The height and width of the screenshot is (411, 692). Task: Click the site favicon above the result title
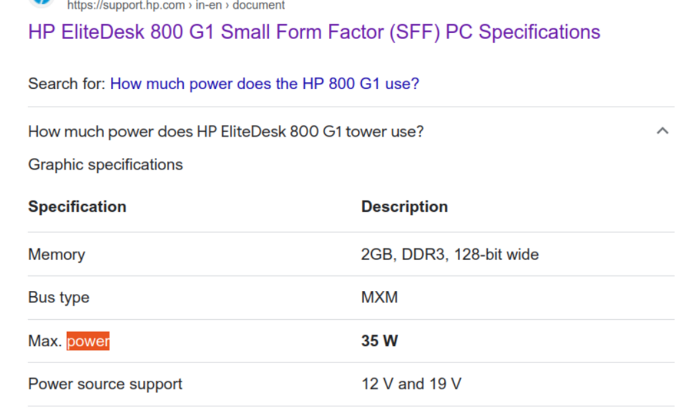(42, 2)
